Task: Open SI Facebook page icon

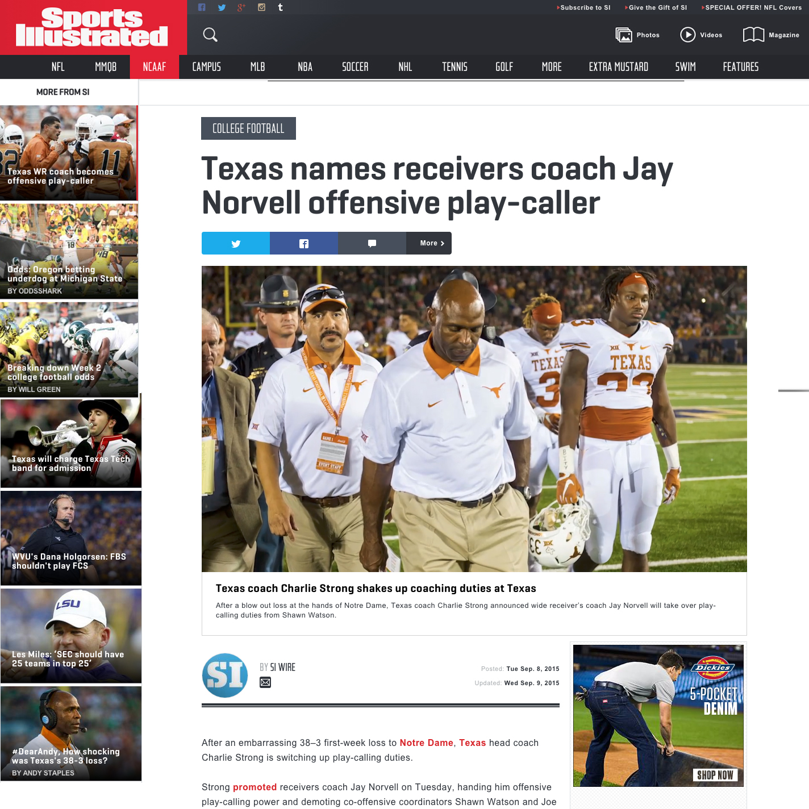Action: (x=202, y=7)
